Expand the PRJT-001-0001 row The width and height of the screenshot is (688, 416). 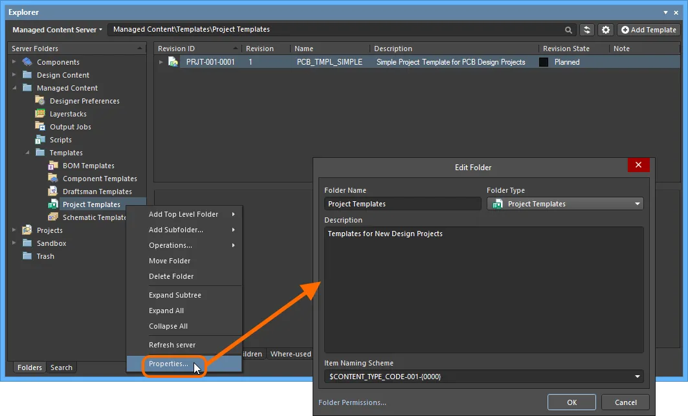tap(161, 62)
